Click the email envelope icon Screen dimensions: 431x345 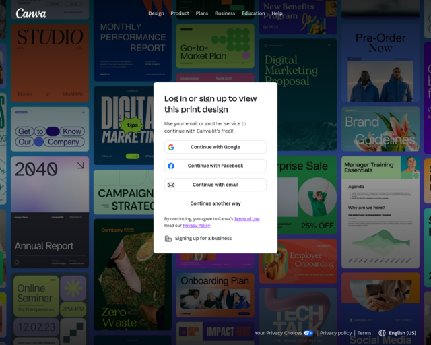[171, 185]
